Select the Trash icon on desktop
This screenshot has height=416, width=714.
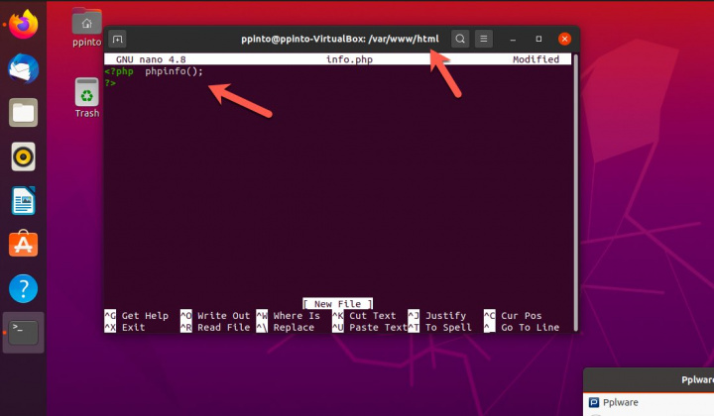(87, 98)
